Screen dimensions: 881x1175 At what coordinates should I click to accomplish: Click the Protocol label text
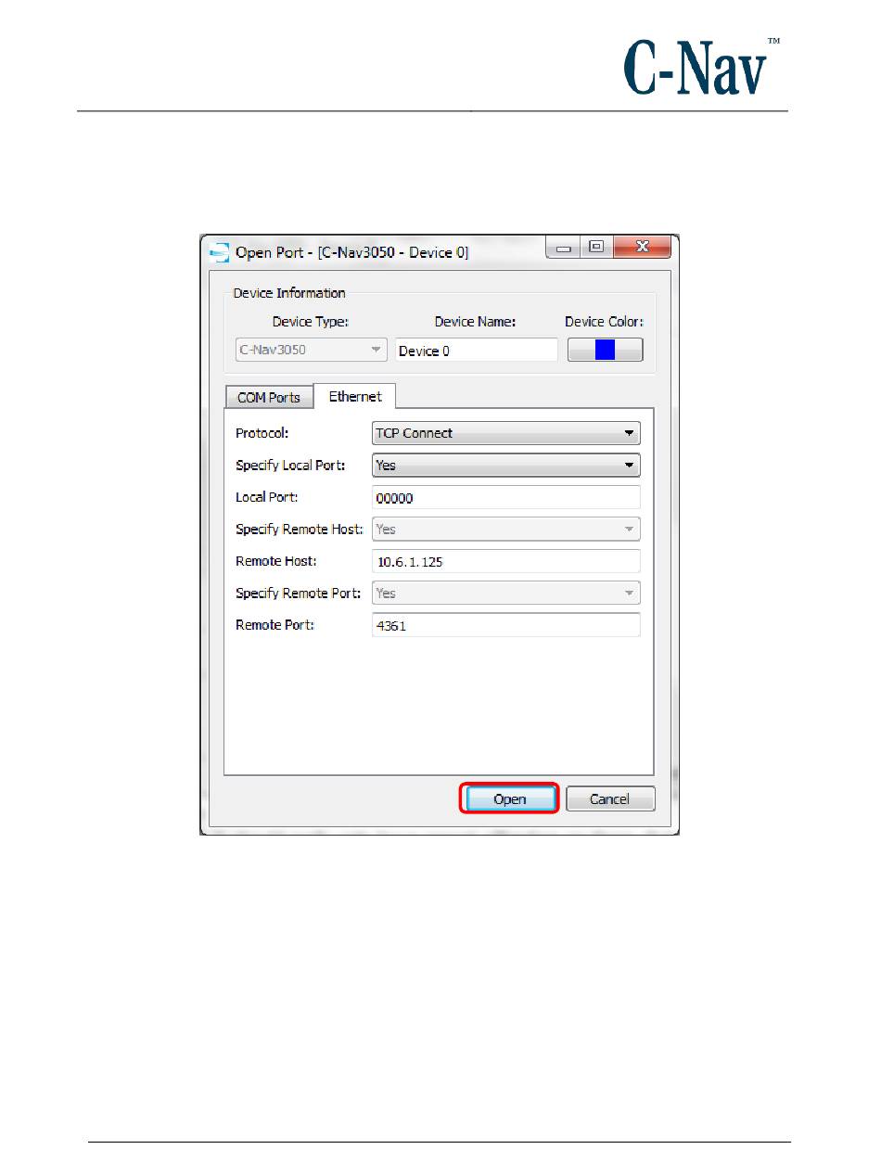262,433
